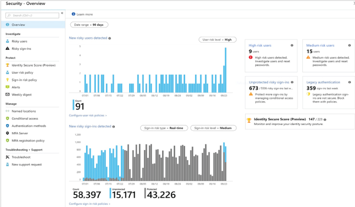The height and width of the screenshot is (207, 355).
Task: Change the Sign-in risk type Real-time filter
Action: point(163,128)
